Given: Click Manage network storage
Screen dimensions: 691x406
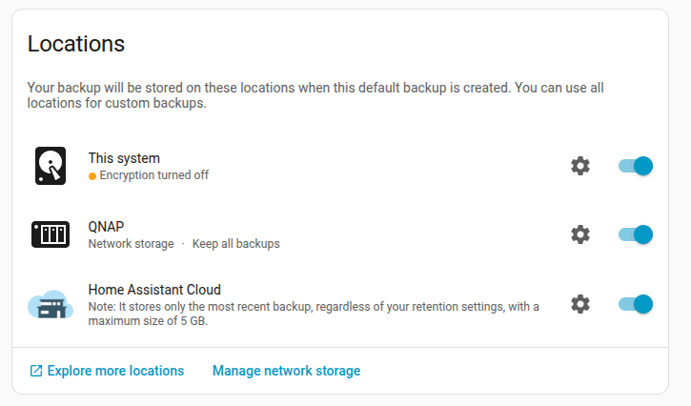Looking at the screenshot, I should [286, 371].
